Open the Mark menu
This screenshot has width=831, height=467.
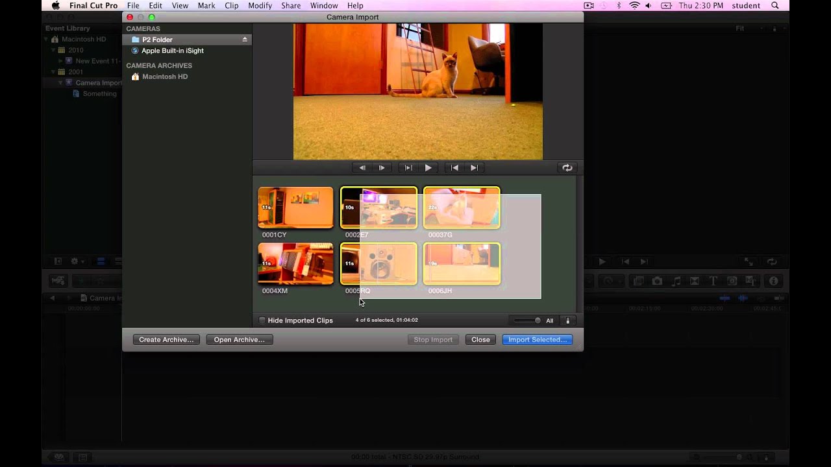click(x=206, y=5)
